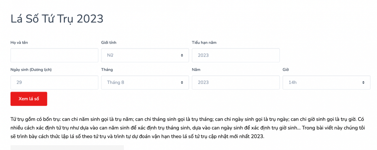This screenshot has height=150, width=377.
Task: Focus the Năm birth year input
Action: pyautogui.click(x=235, y=82)
